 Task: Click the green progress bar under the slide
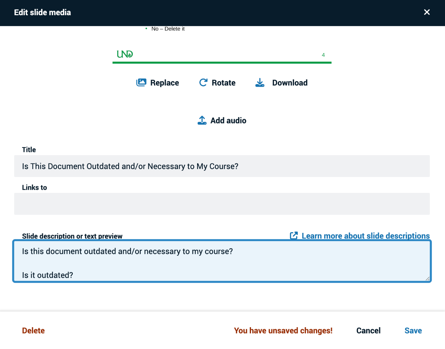(222, 63)
